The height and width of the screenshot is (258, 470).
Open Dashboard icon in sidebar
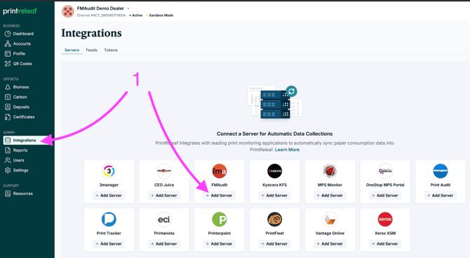coord(8,34)
